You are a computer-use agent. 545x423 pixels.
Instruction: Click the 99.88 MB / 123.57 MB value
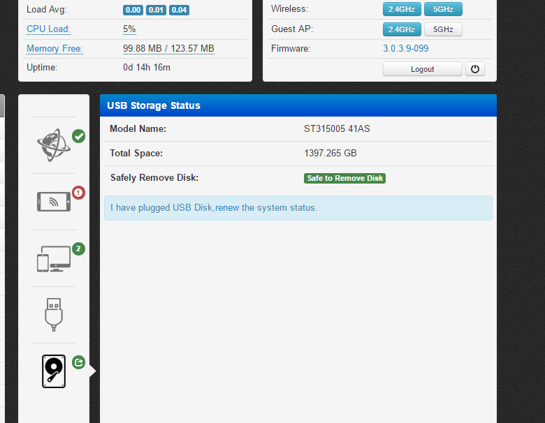pyautogui.click(x=168, y=48)
